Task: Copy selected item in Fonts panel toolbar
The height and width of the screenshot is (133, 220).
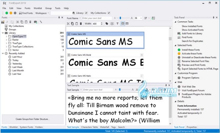Action: 22,22
